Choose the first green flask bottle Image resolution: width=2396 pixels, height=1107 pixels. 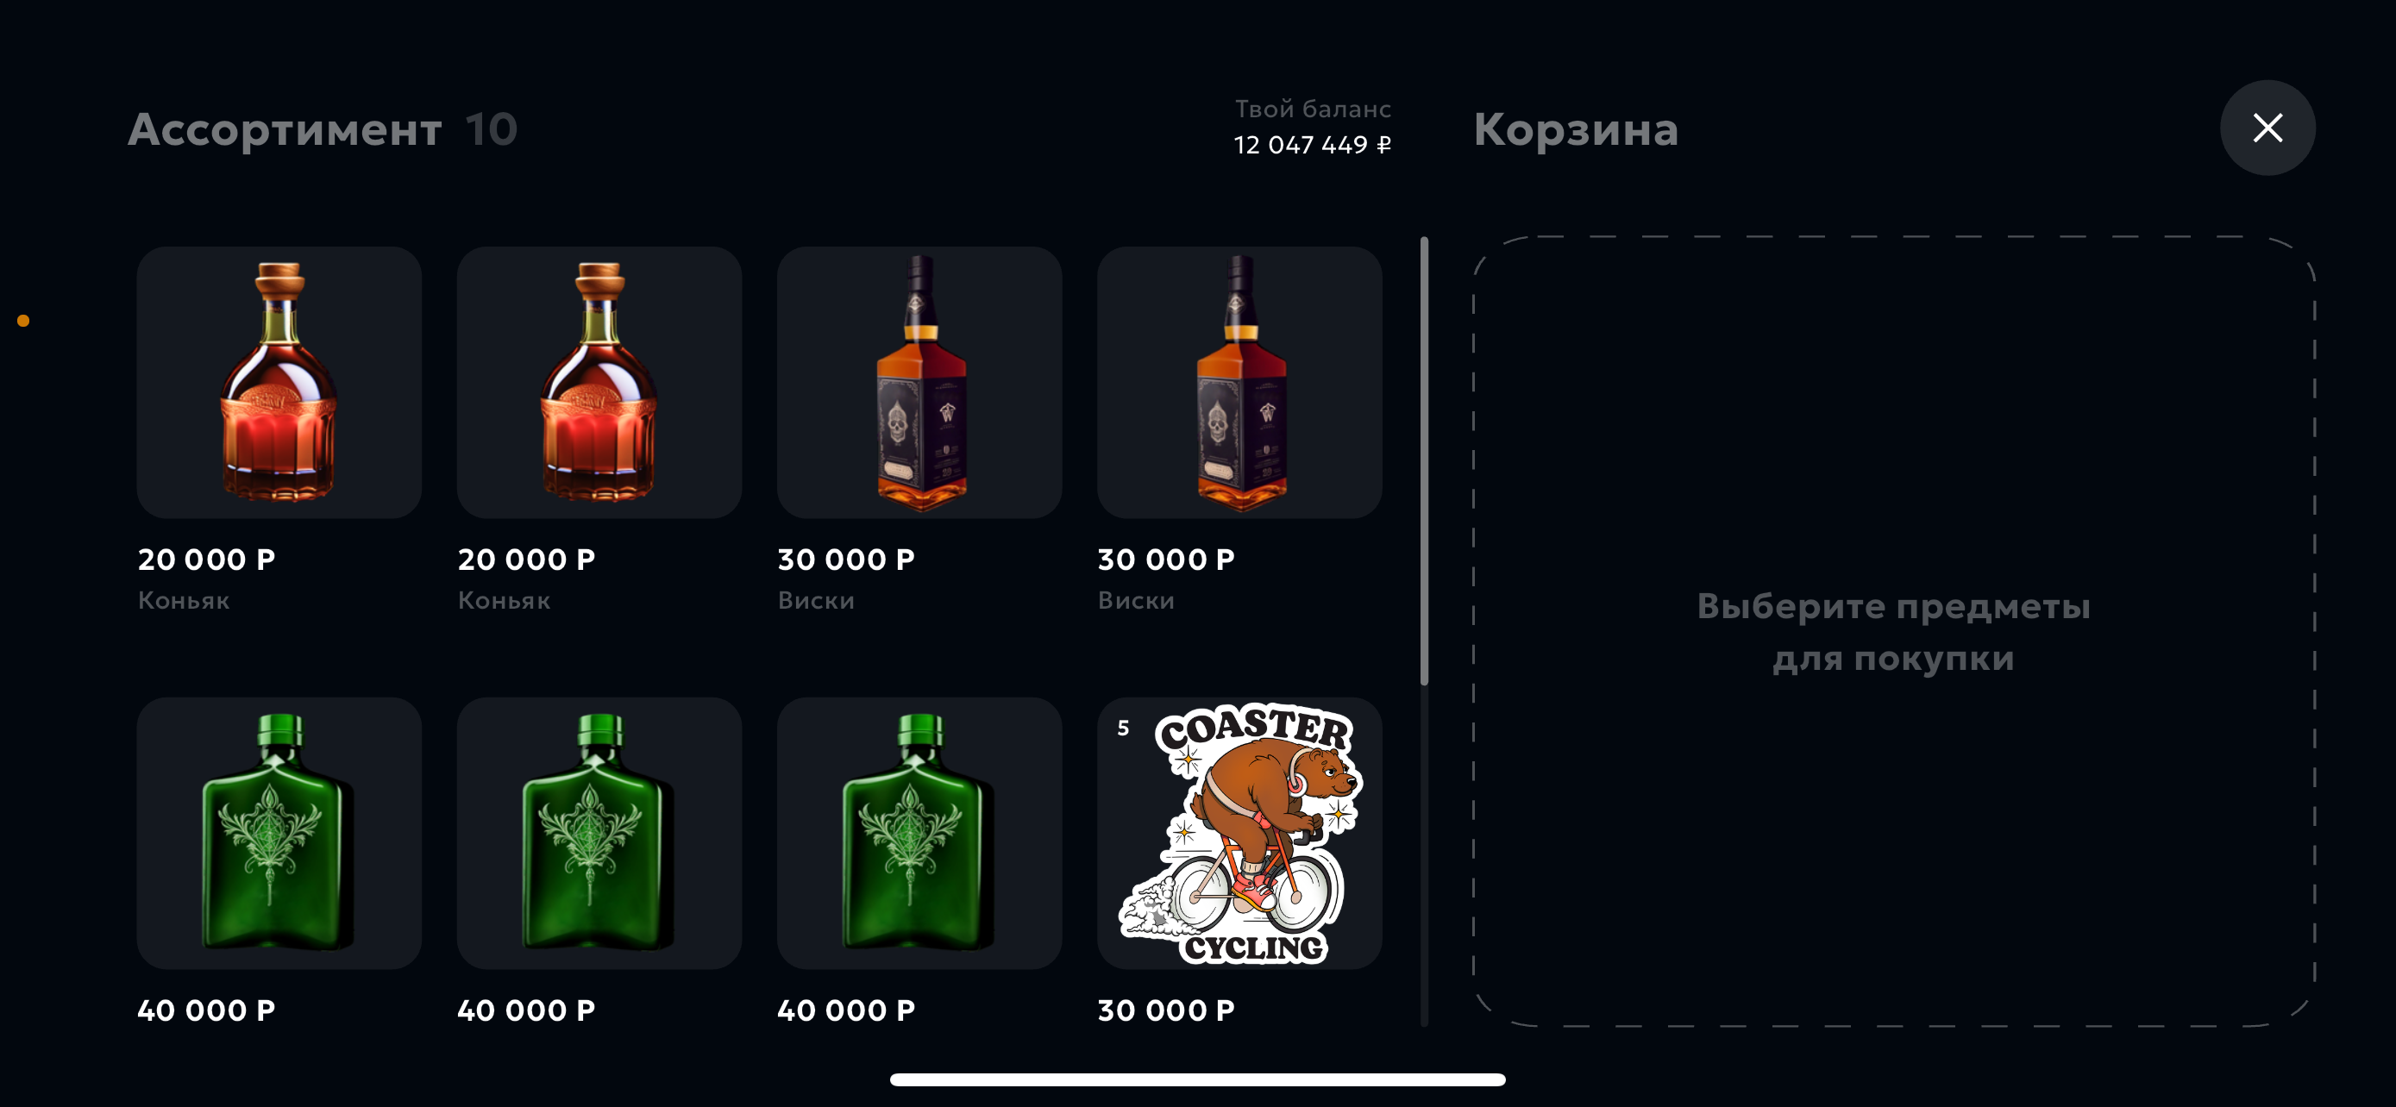[279, 833]
